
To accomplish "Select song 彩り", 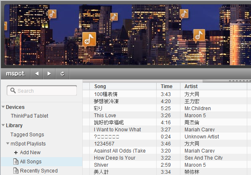I will (x=98, y=108).
